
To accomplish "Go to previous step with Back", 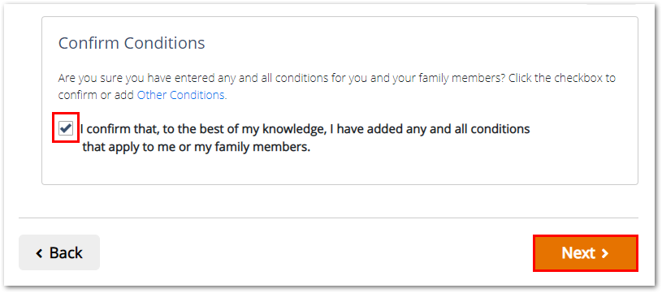I will pos(59,252).
